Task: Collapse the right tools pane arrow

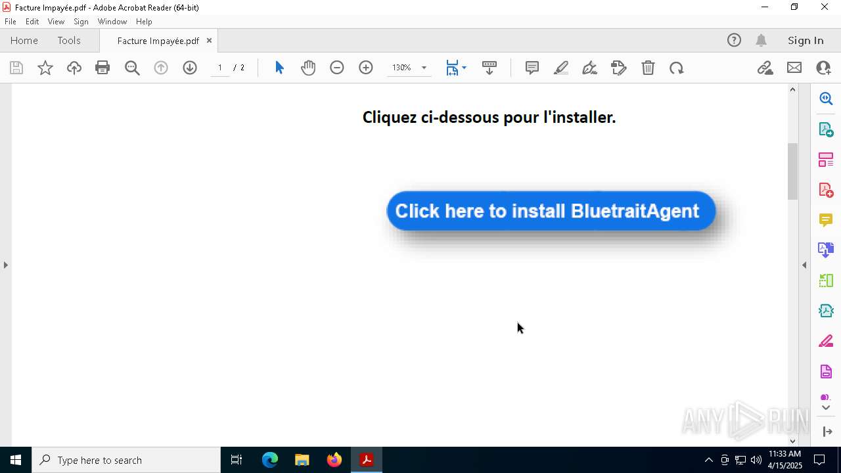Action: pyautogui.click(x=804, y=265)
